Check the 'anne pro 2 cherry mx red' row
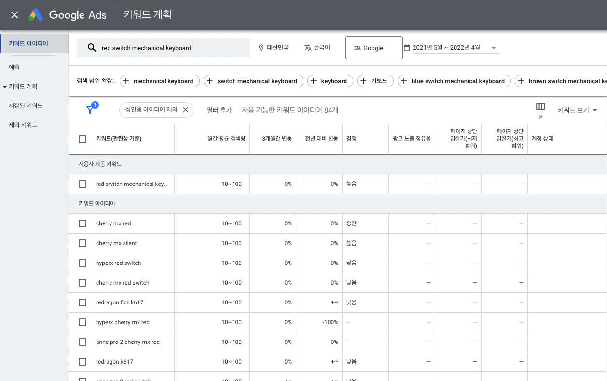 (x=83, y=342)
